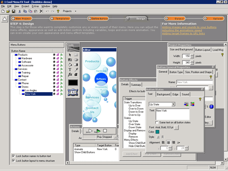
Task: Click the help icon in Button States
Action: coord(200,99)
